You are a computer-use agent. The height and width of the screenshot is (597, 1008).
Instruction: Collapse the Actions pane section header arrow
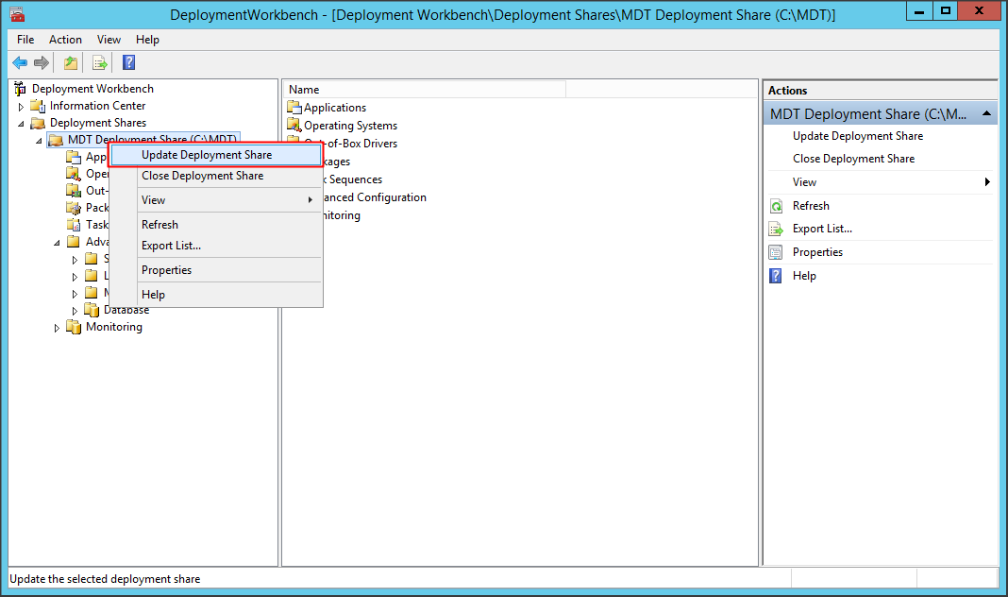click(x=986, y=113)
